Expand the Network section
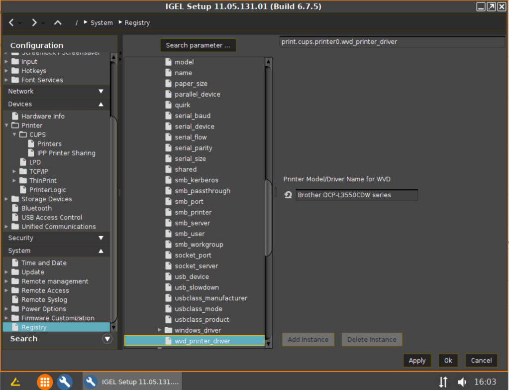Screen dimensions: 509x390 [101, 91]
